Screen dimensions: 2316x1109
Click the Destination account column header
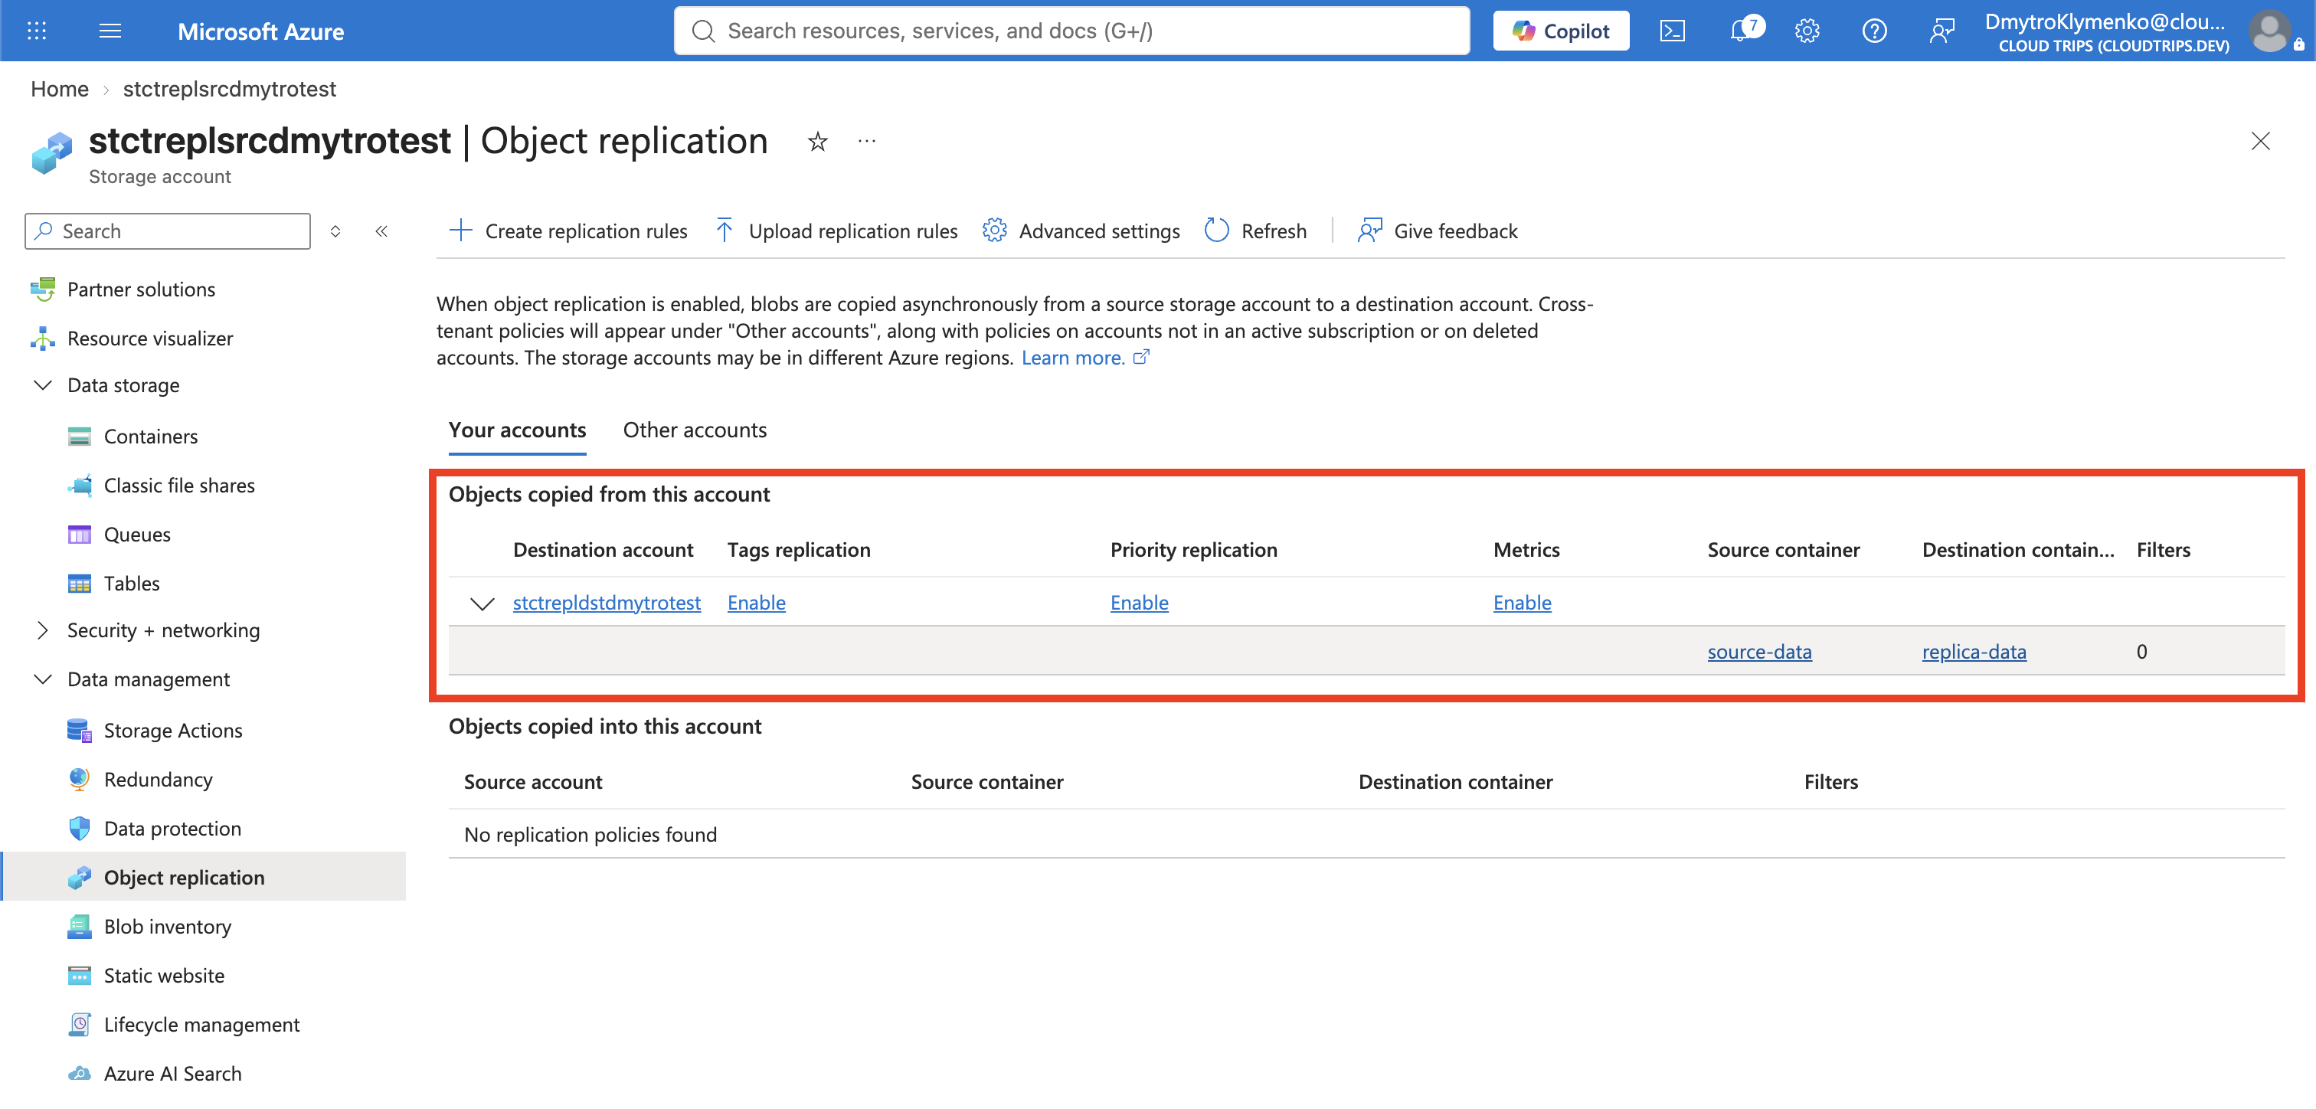coord(604,550)
